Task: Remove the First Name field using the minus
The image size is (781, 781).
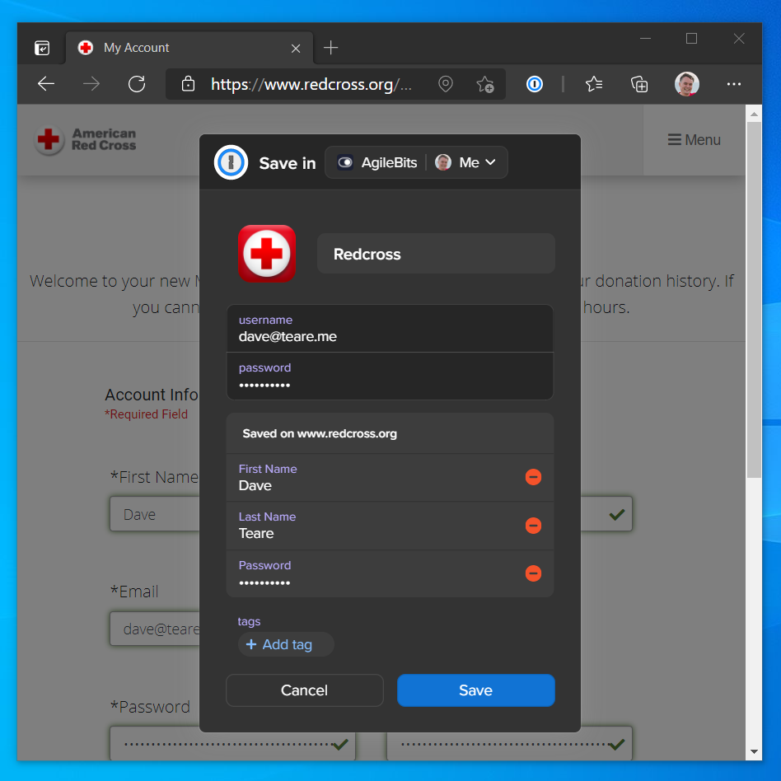Action: click(534, 476)
